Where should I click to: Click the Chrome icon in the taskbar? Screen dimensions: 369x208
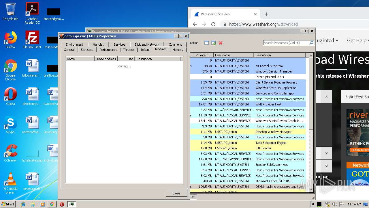(52, 204)
